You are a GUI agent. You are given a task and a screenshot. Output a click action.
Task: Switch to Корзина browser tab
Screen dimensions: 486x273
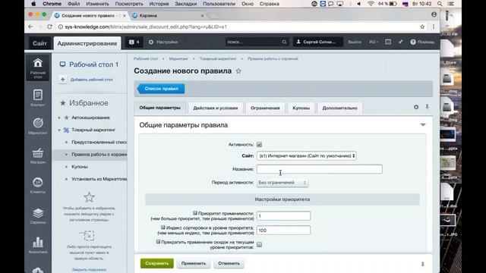[x=167, y=15]
